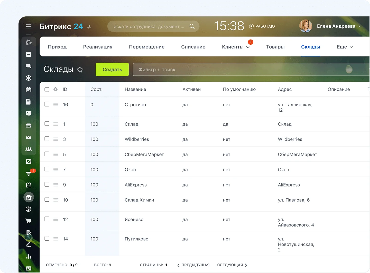Open the hamburger main menu
Image resolution: width=370 pixels, height=273 pixels.
click(29, 26)
